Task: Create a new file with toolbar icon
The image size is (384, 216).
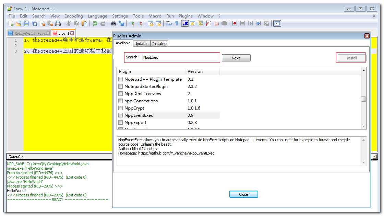Action: point(11,24)
